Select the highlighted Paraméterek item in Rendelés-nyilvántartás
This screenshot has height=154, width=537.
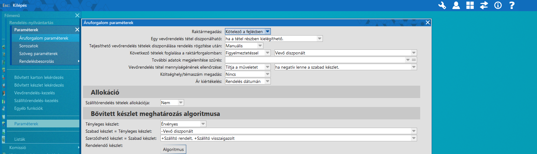(x=43, y=124)
